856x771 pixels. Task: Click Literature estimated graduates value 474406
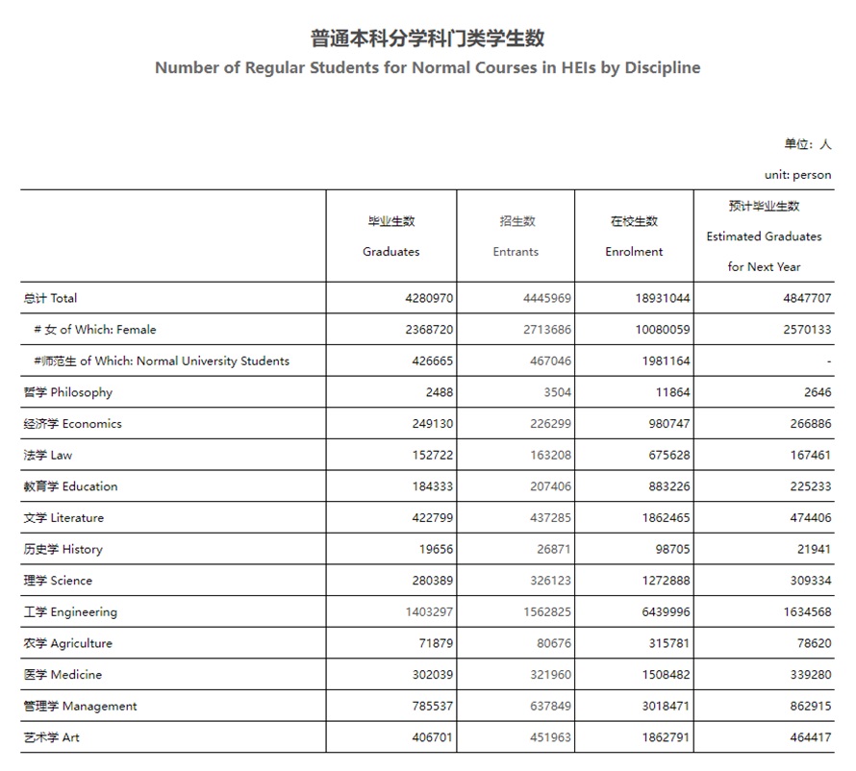point(811,518)
